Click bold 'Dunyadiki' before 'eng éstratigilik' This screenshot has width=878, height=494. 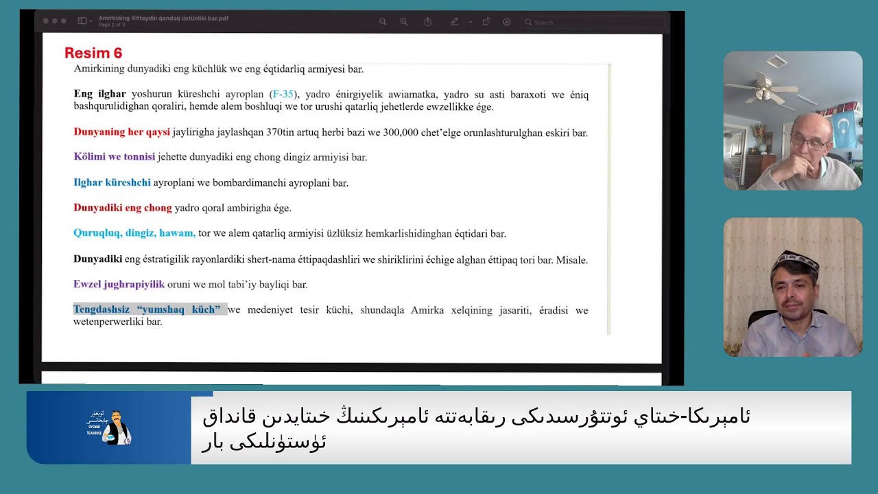point(98,260)
